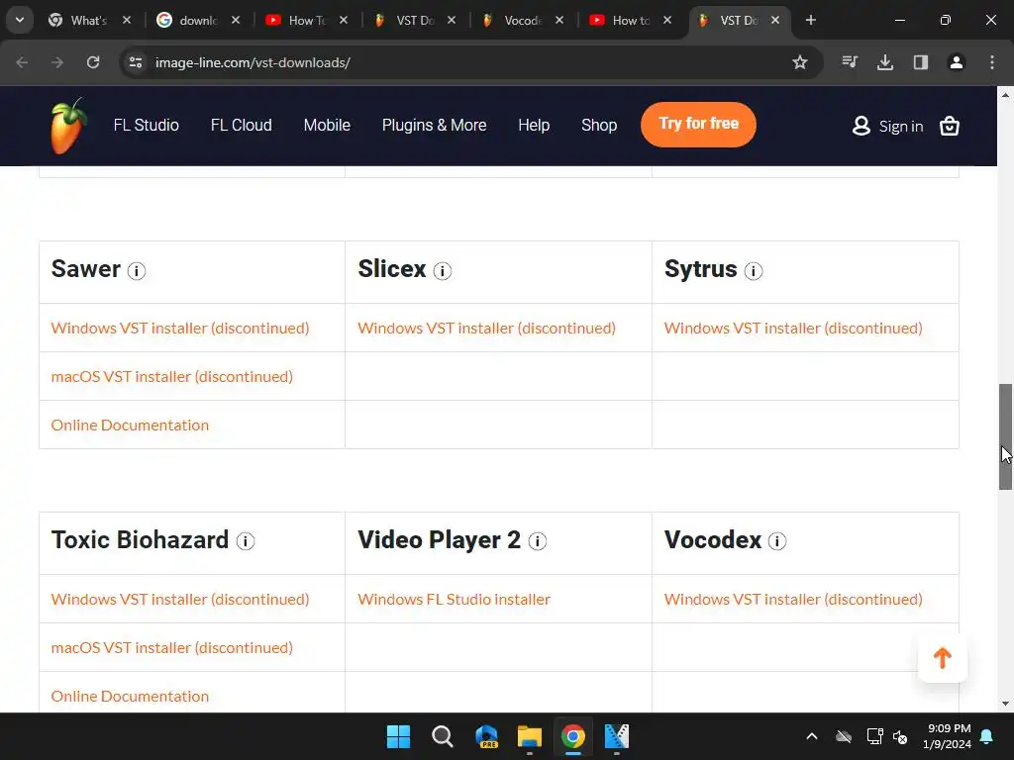Viewport: 1014px width, 760px height.
Task: Open the shopping basket icon
Action: (950, 126)
